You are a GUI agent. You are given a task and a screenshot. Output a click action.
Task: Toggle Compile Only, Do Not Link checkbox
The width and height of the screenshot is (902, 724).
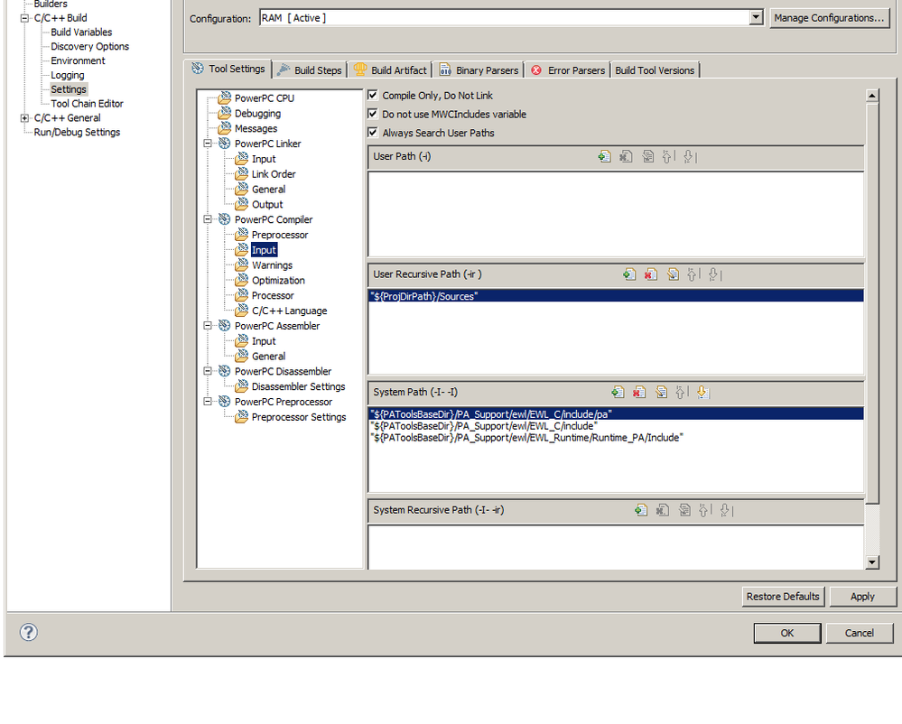[x=373, y=95]
